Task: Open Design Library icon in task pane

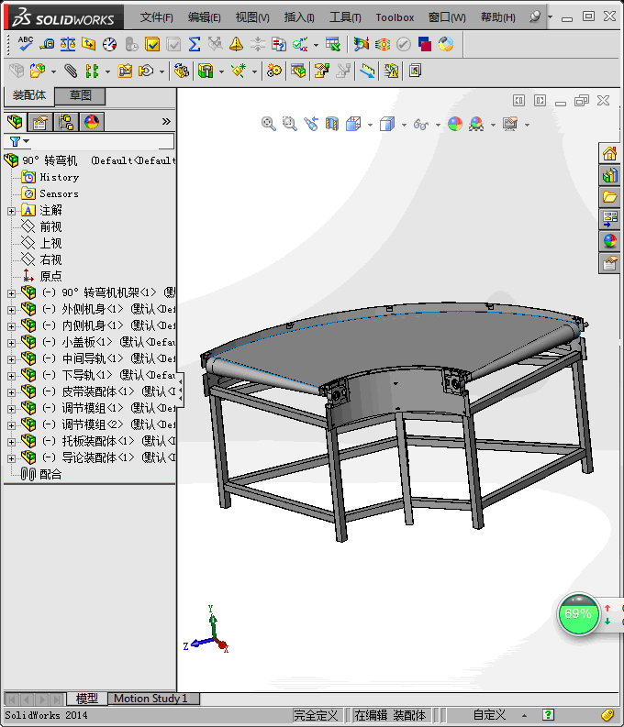Action: tap(609, 176)
